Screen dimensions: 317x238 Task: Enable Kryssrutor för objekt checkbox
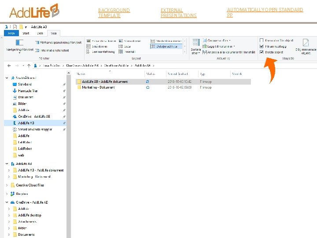pos(262,40)
